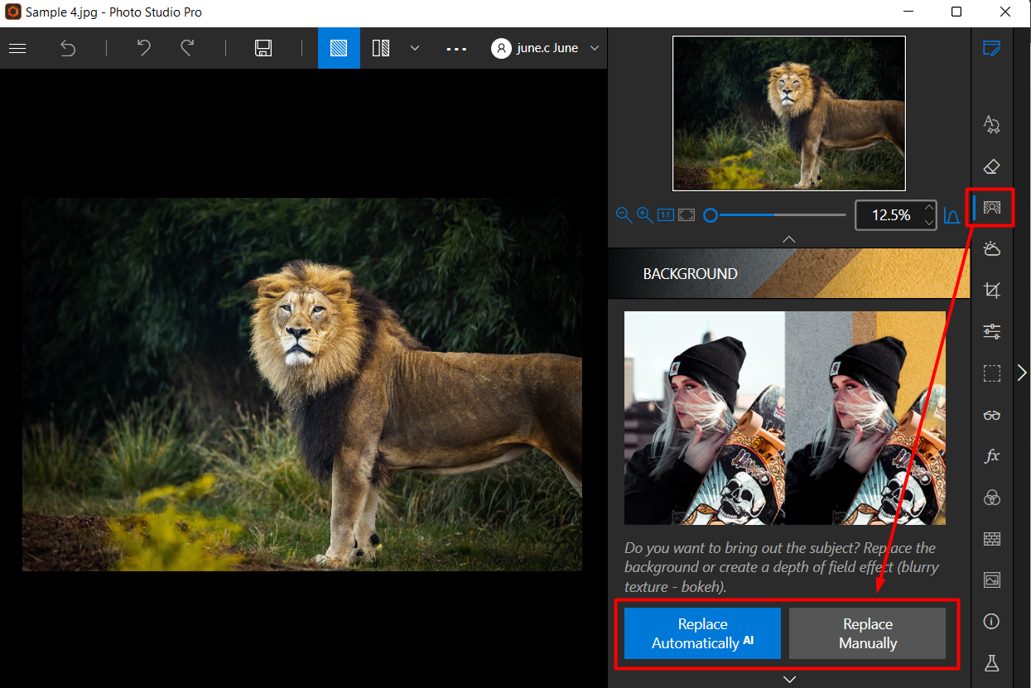Switch to split before/after view
The height and width of the screenshot is (688, 1031).
coord(381,48)
